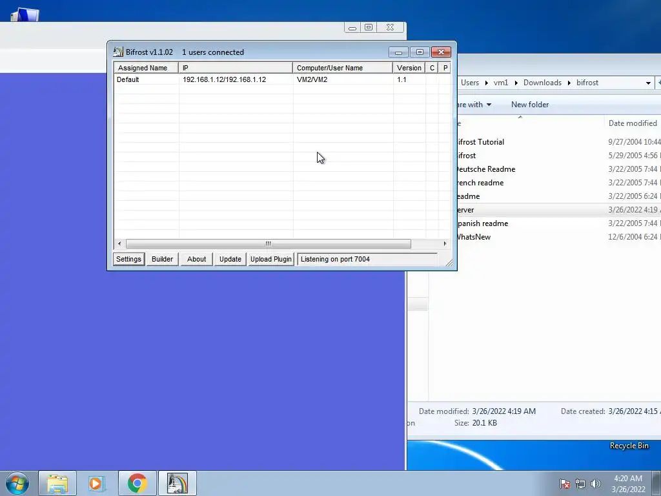Open Windows Media Player from taskbar
The width and height of the screenshot is (661, 496).
click(97, 483)
